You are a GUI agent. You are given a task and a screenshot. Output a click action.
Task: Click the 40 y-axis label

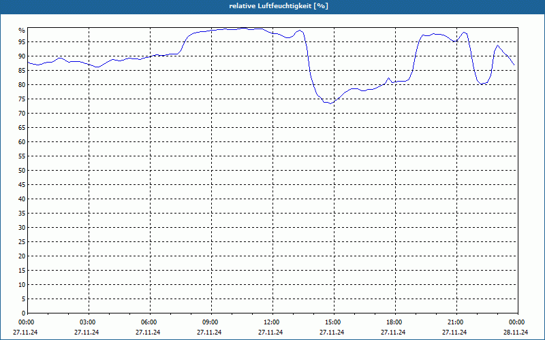[22, 199]
